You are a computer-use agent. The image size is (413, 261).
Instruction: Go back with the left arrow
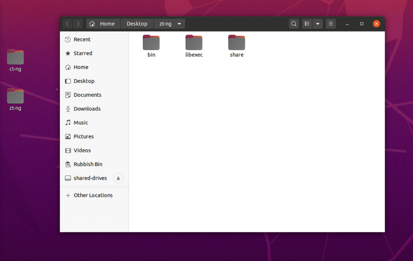click(x=67, y=24)
